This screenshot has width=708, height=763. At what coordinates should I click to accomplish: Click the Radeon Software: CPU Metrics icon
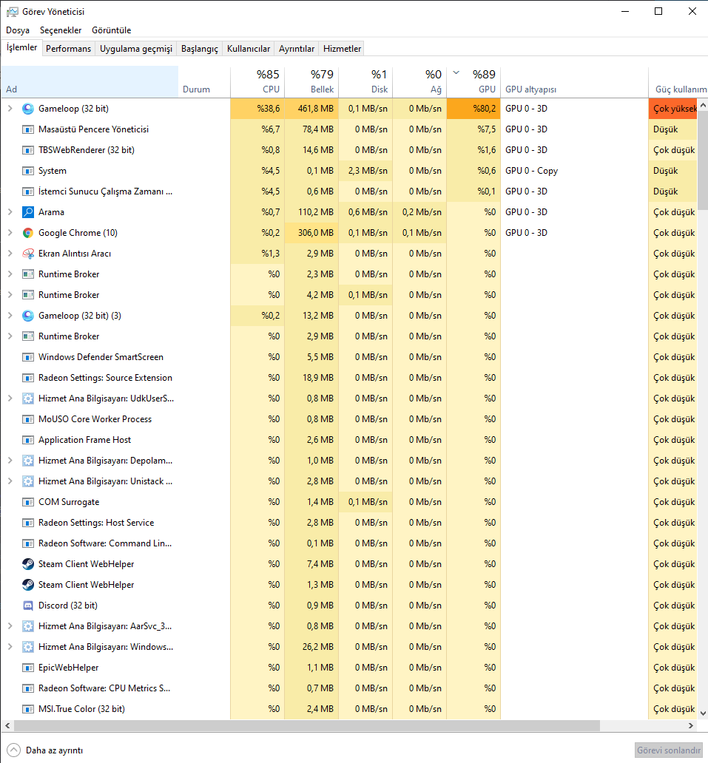click(x=28, y=688)
